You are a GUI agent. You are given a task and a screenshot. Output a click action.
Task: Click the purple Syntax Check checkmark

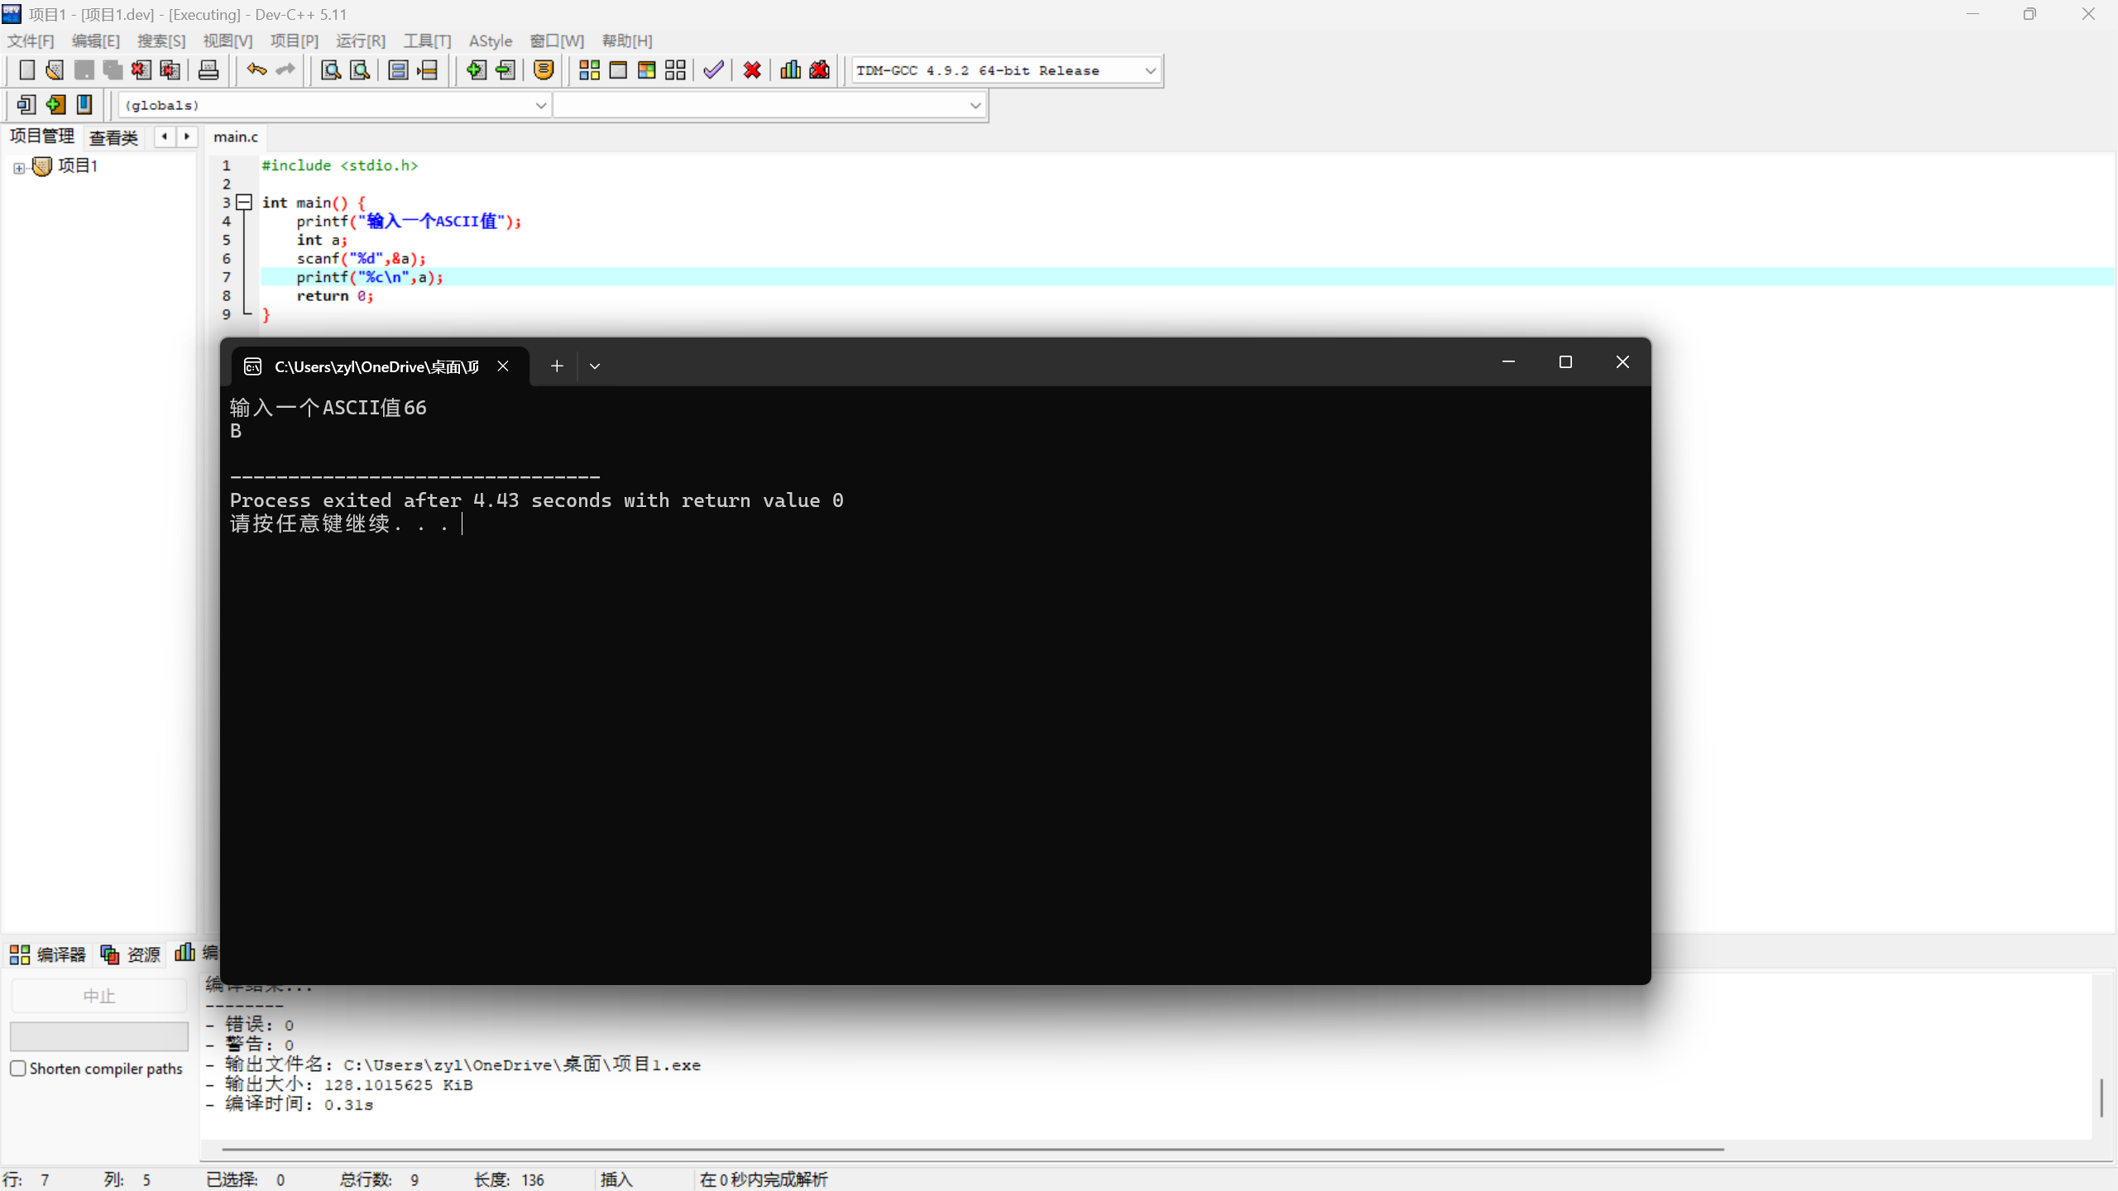pyautogui.click(x=713, y=70)
